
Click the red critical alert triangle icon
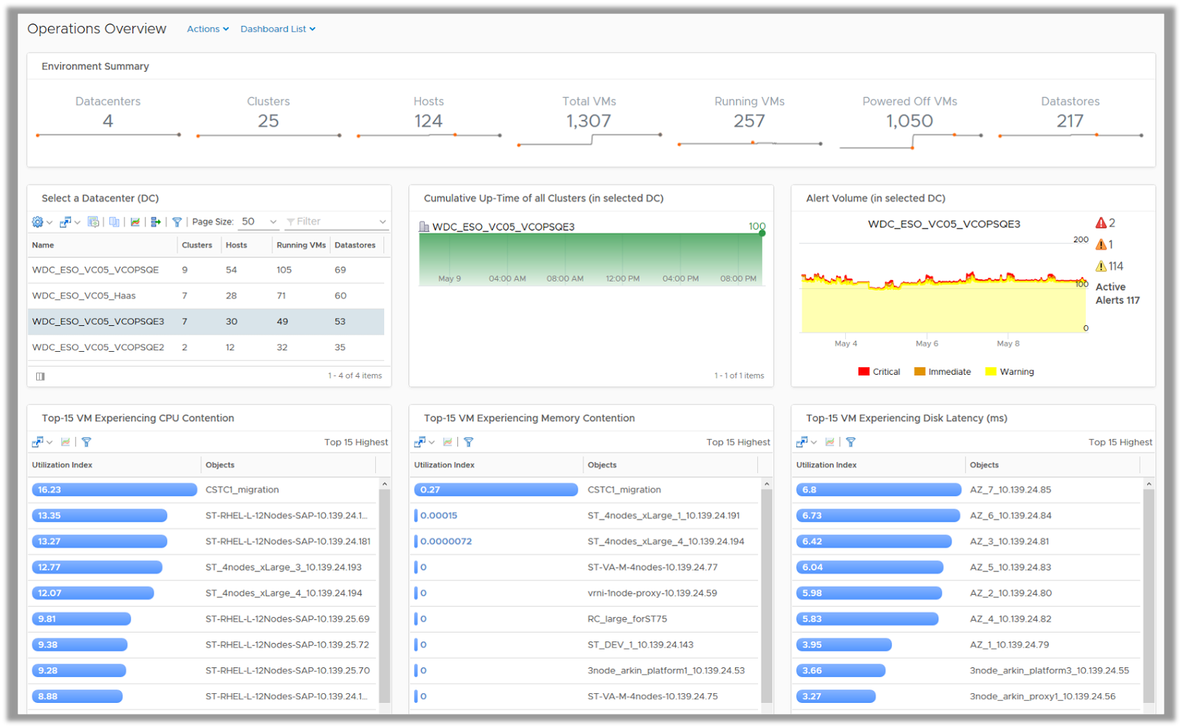1101,223
